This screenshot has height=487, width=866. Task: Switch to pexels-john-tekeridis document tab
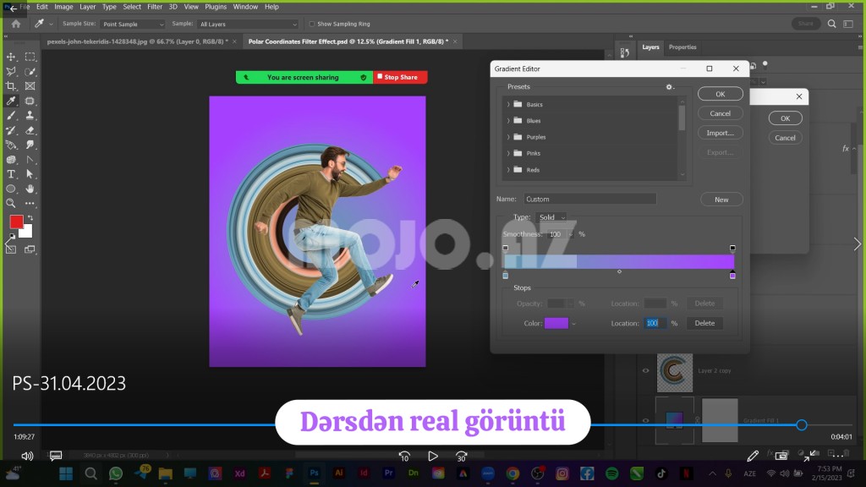(138, 41)
